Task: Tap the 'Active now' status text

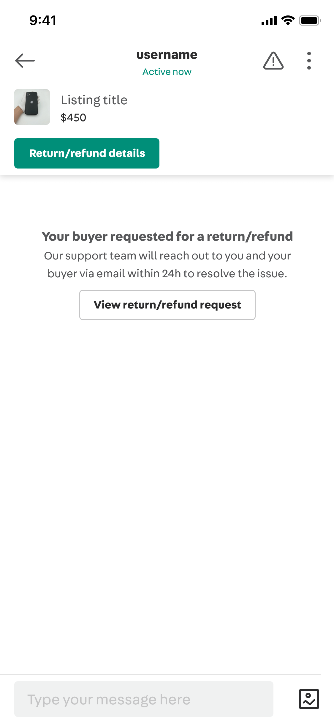Action: point(167,72)
